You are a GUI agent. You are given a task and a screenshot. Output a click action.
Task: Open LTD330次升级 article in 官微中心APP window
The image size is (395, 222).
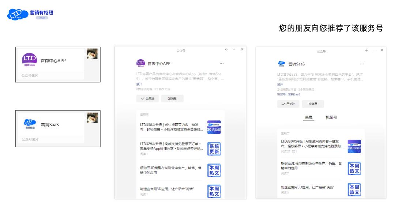pyautogui.click(x=172, y=127)
